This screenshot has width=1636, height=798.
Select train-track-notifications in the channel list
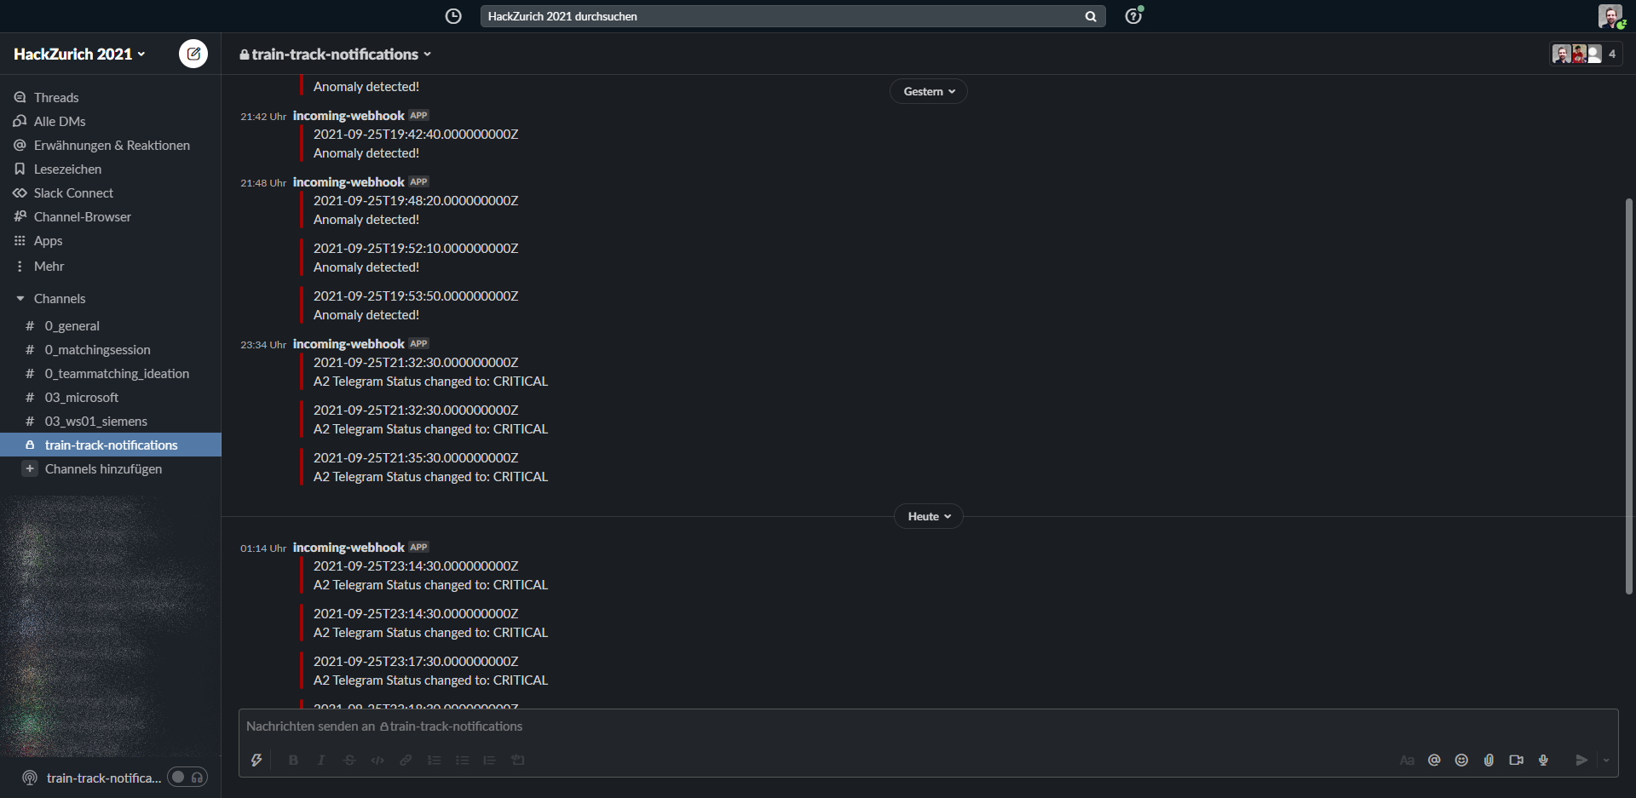111,445
